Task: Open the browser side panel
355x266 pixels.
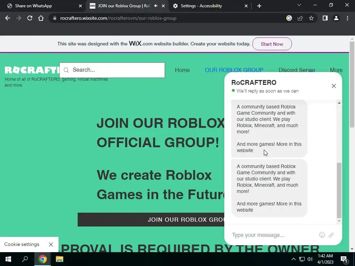Action: (x=325, y=18)
